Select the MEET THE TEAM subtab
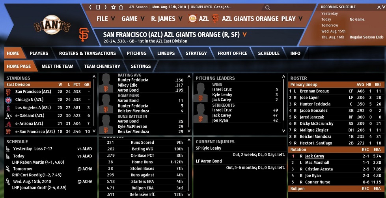Image resolution: width=386 pixels, height=198 pixels. click(x=57, y=66)
